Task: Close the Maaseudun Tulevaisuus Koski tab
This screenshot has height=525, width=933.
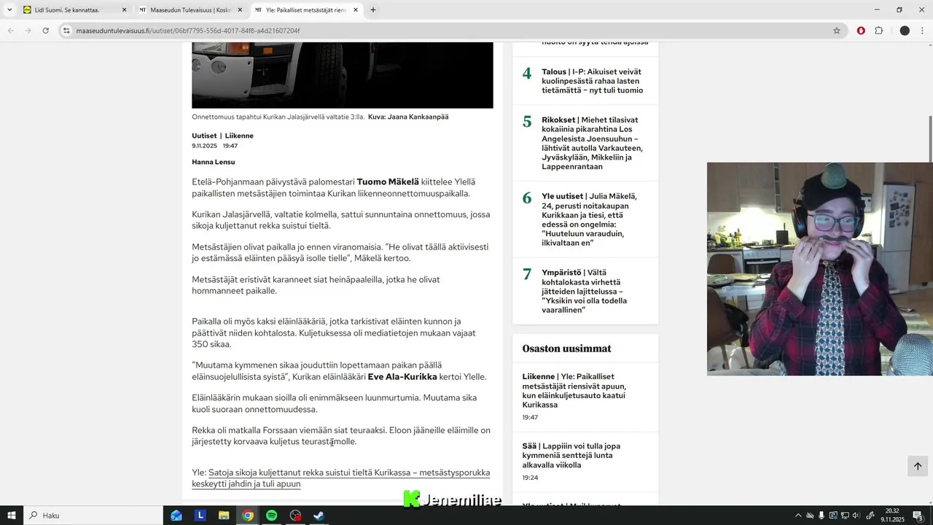Action: click(240, 10)
